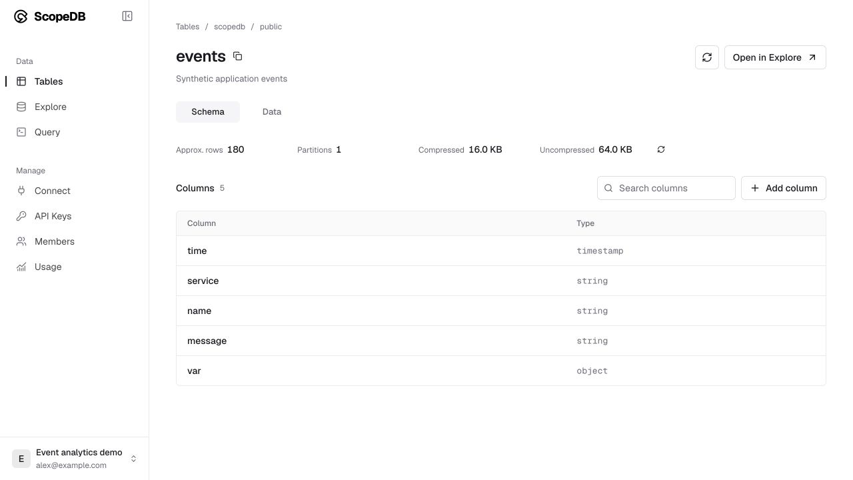
Task: Focus the Search columns field
Action: point(666,188)
